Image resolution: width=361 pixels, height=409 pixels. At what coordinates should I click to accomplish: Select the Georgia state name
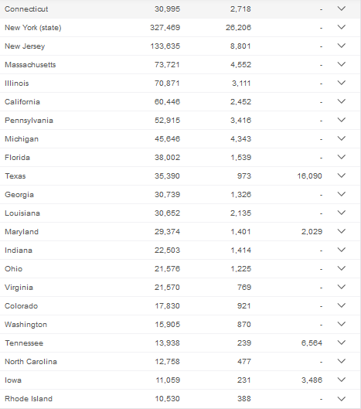point(19,195)
